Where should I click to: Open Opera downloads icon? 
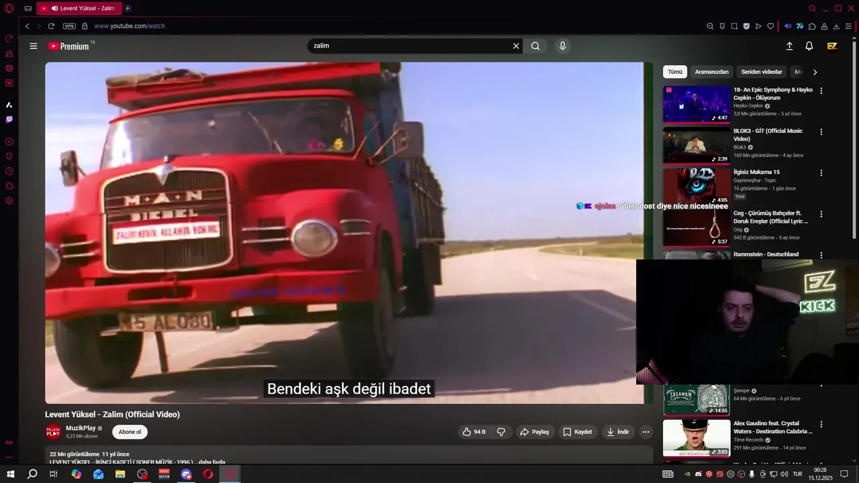click(x=836, y=26)
